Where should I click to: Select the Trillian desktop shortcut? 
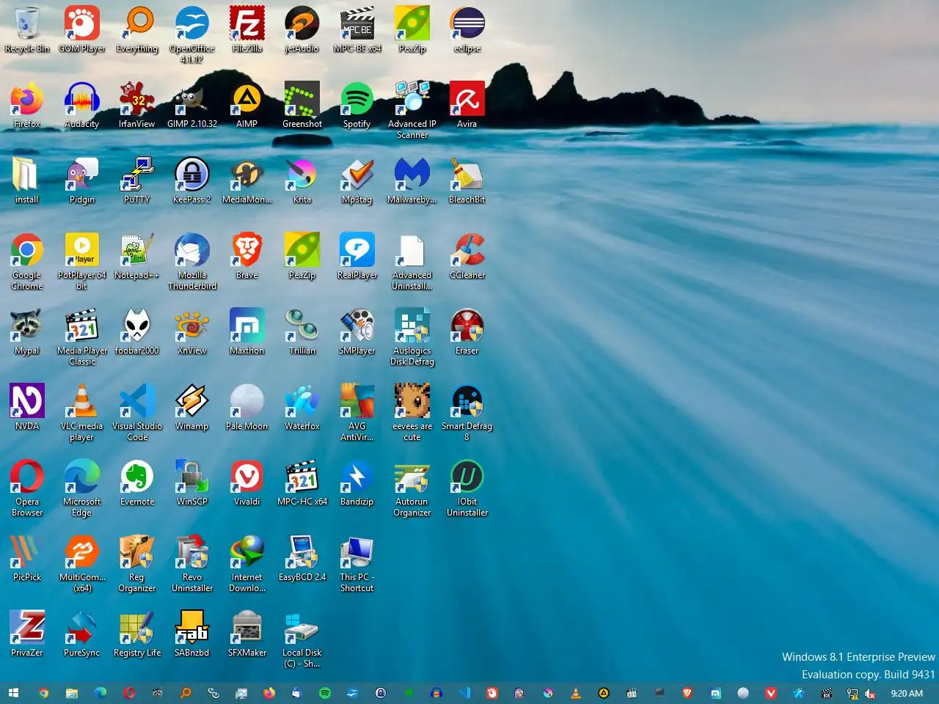302,333
